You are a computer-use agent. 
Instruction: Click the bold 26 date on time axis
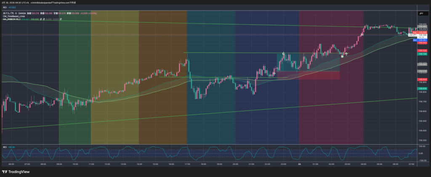point(299,164)
